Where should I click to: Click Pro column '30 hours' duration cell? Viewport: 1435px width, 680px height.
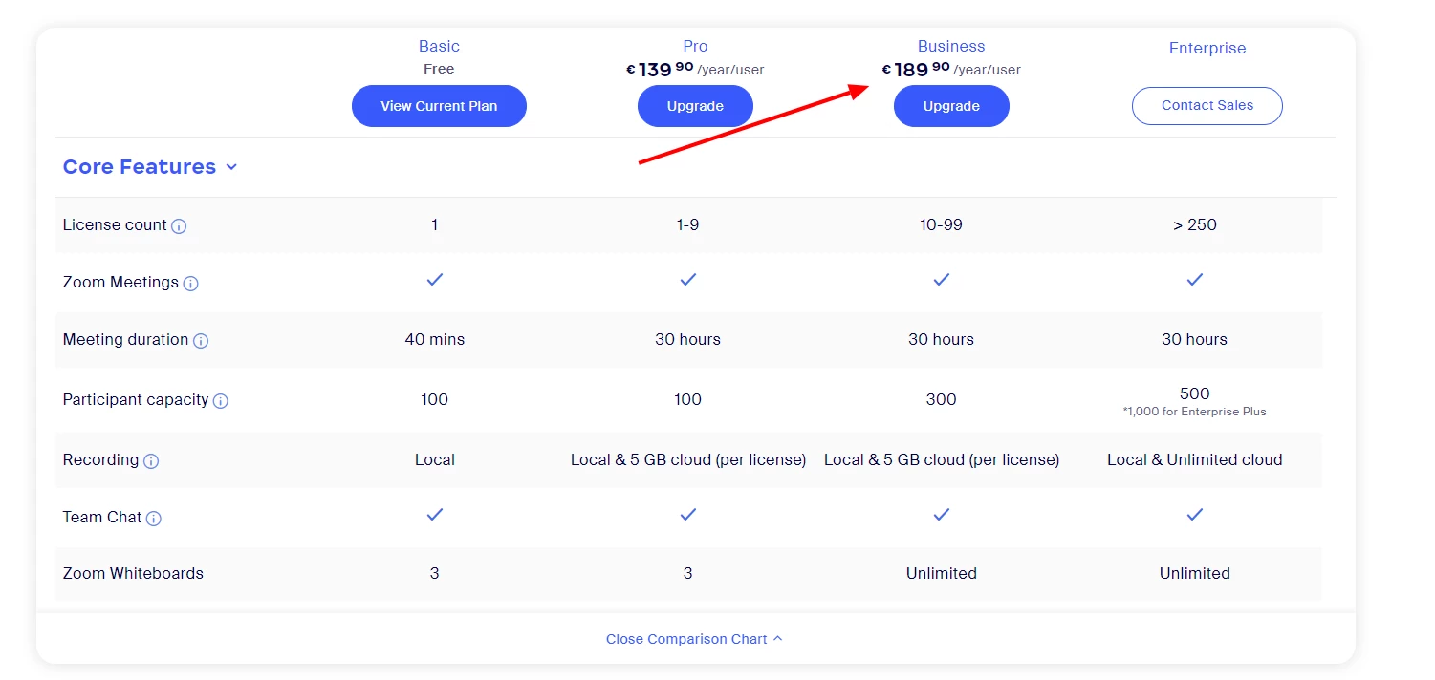pos(688,340)
